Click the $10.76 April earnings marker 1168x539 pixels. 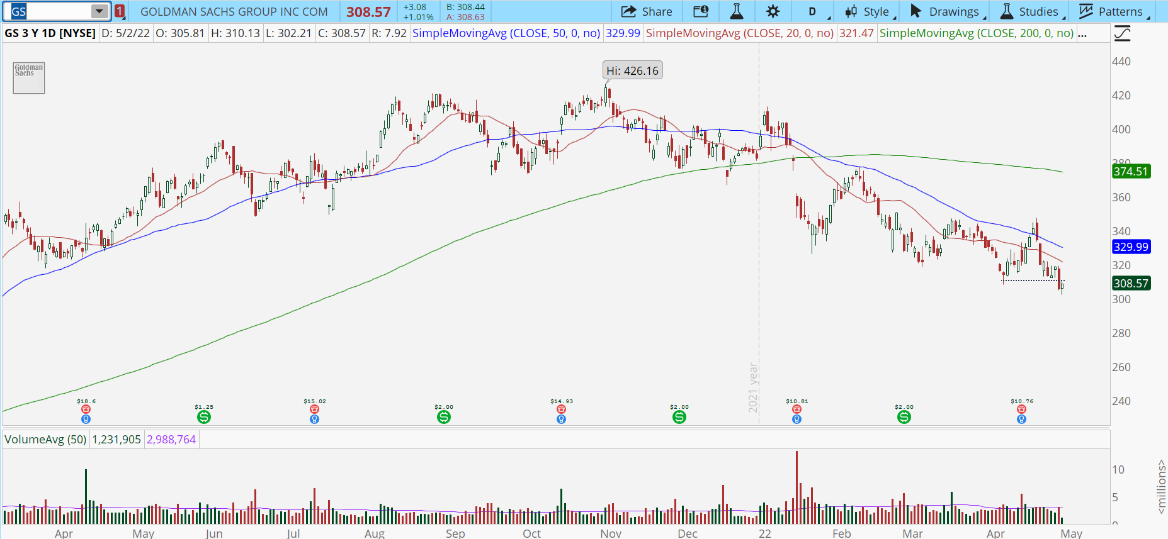click(x=1021, y=409)
